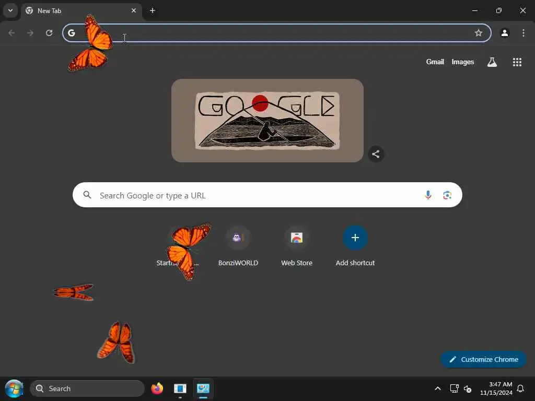Click the taskbar Search box
535x401 pixels.
(87, 388)
